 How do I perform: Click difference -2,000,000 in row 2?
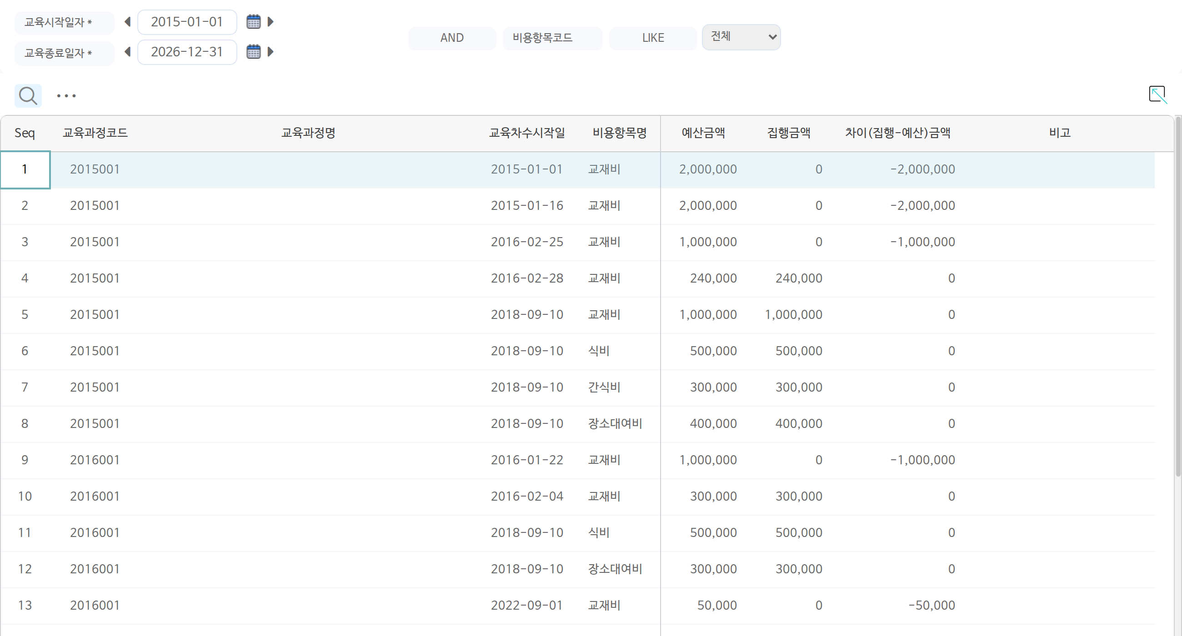[x=922, y=205]
